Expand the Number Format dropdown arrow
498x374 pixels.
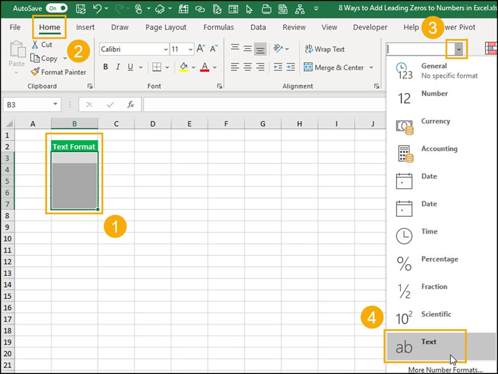coord(459,49)
